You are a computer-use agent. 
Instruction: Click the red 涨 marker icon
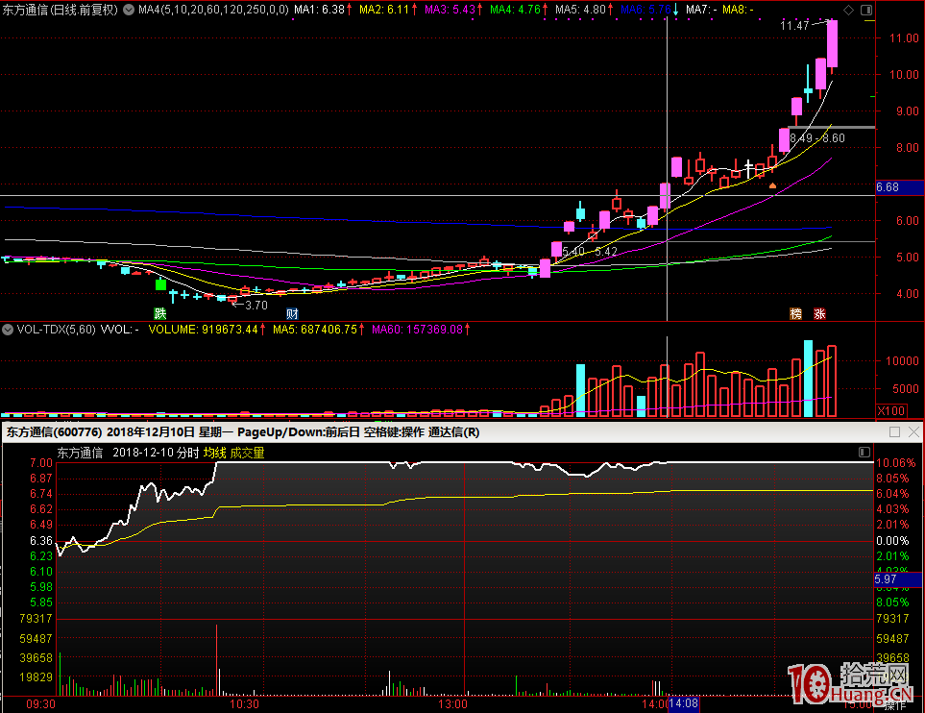(819, 313)
